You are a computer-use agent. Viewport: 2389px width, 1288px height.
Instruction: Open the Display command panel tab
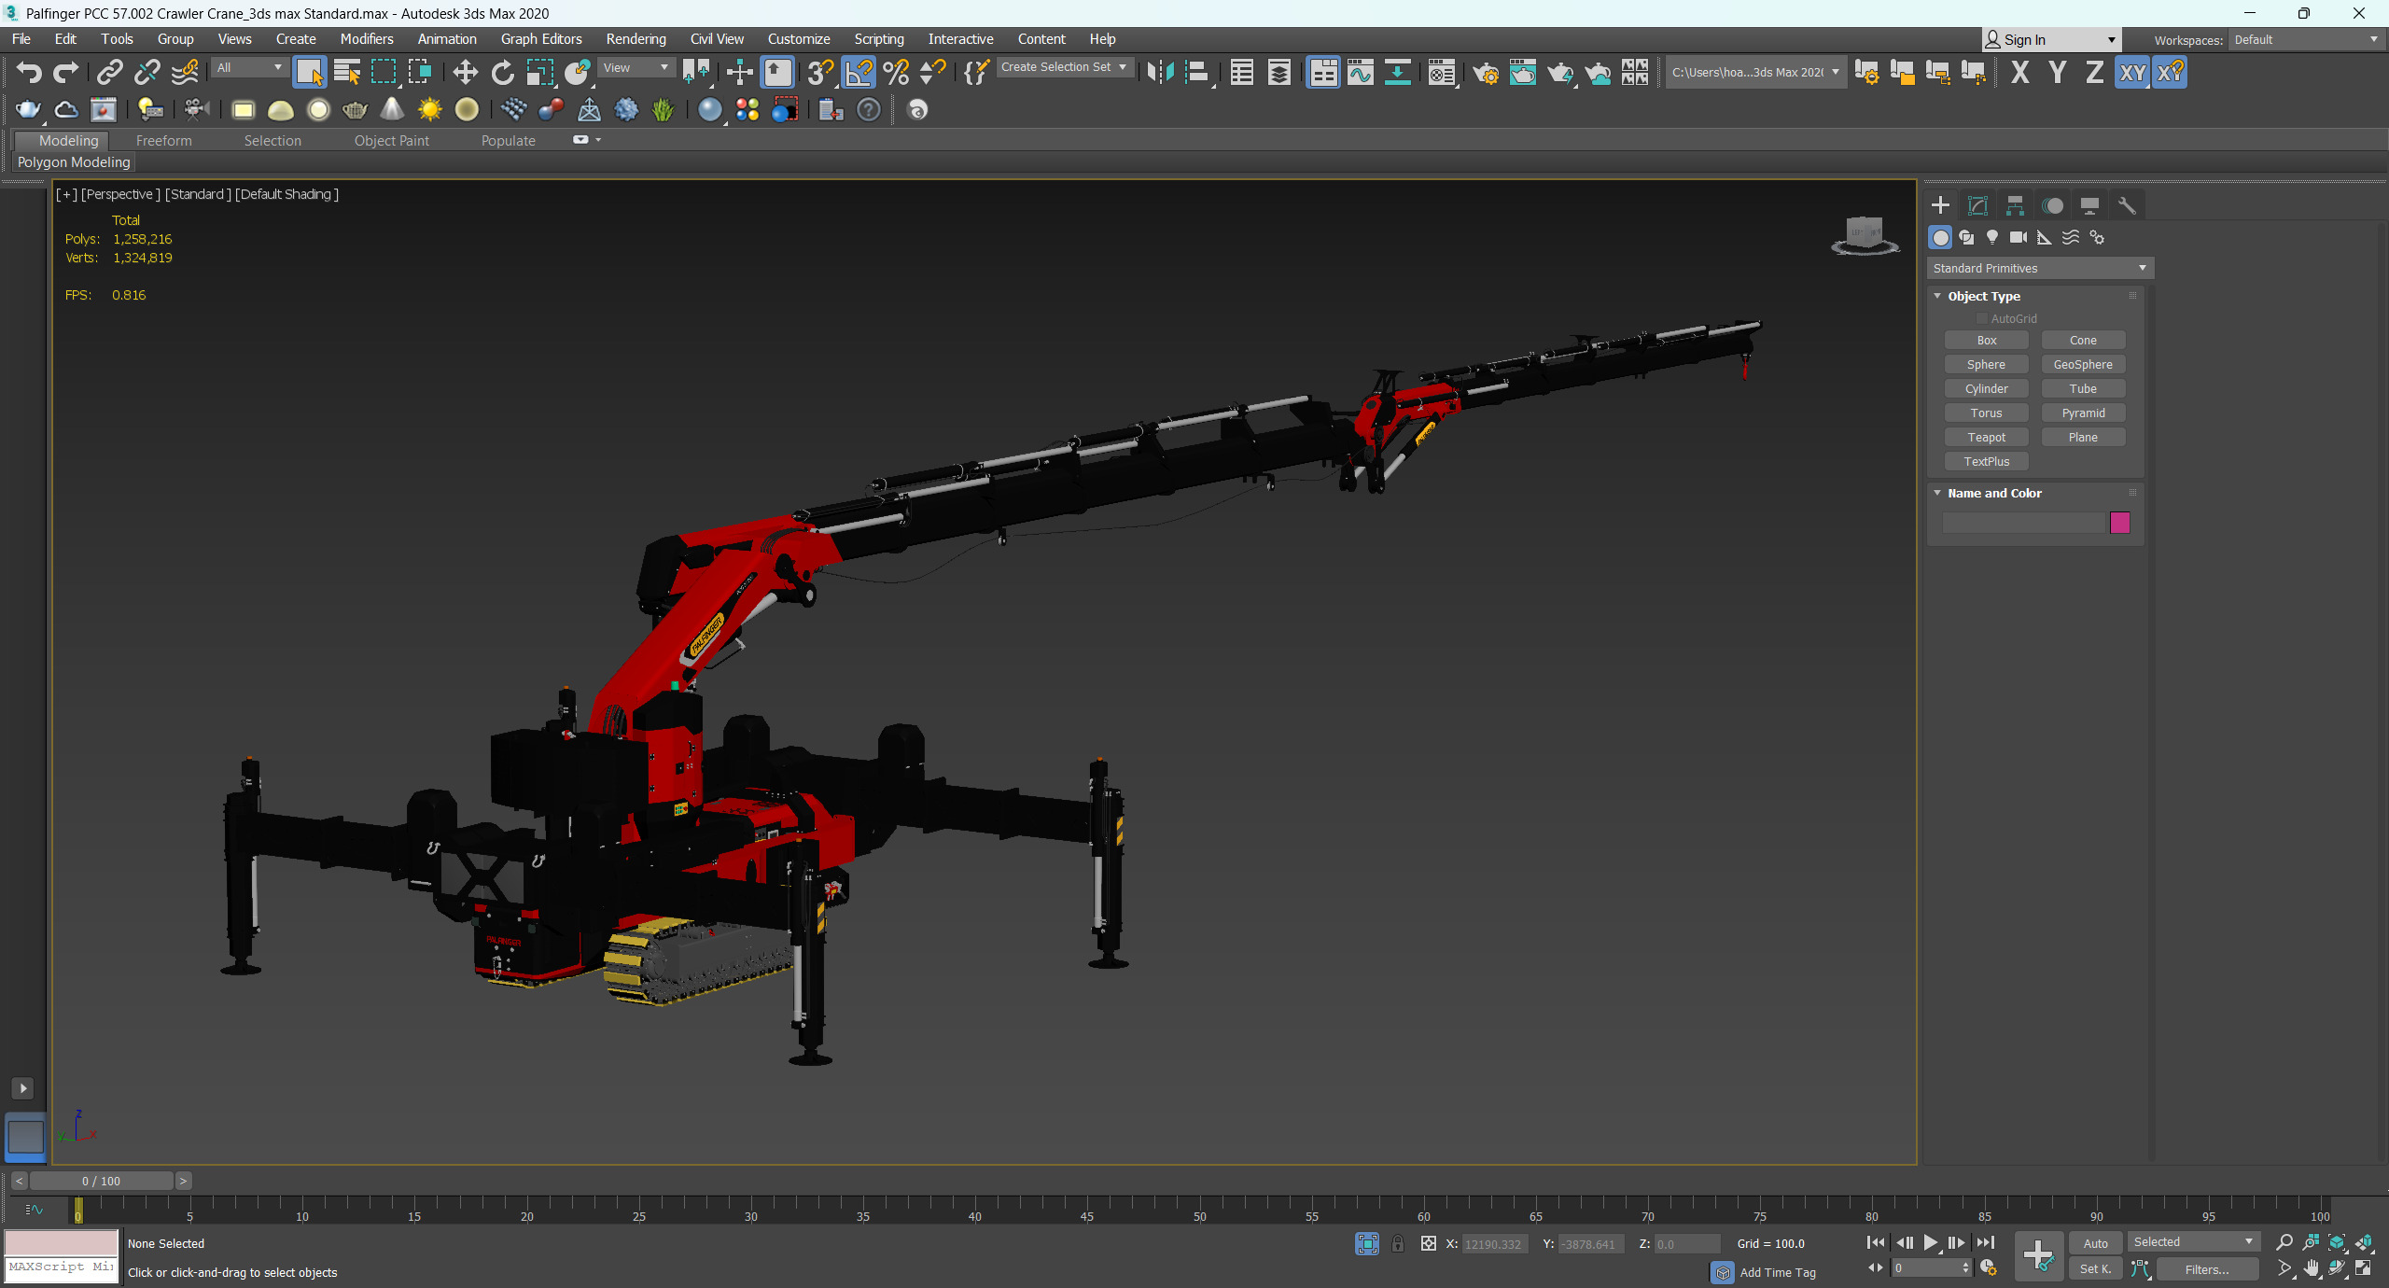click(2090, 205)
